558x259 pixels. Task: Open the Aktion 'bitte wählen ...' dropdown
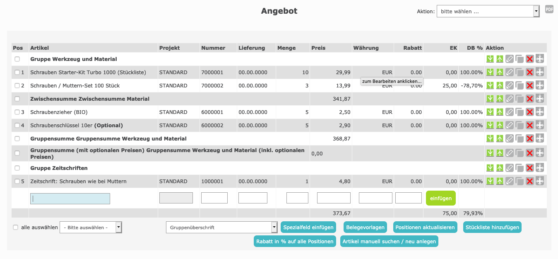click(x=488, y=12)
